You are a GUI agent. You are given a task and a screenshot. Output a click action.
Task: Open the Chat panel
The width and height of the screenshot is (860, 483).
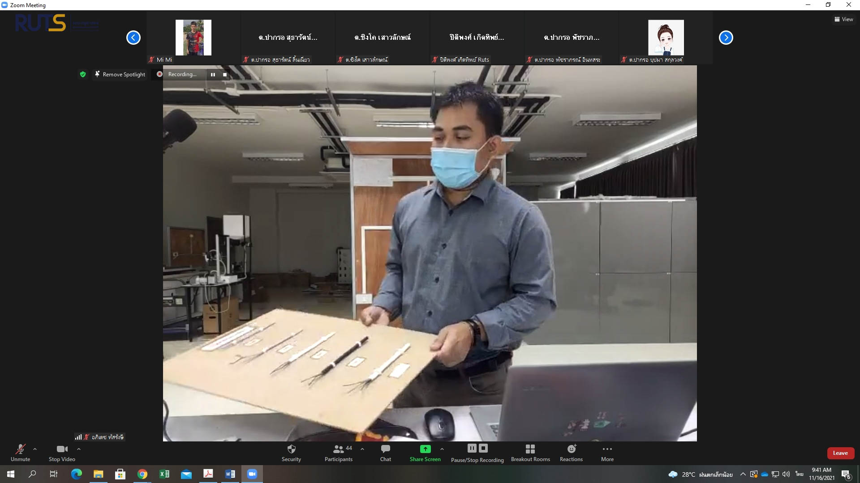386,453
